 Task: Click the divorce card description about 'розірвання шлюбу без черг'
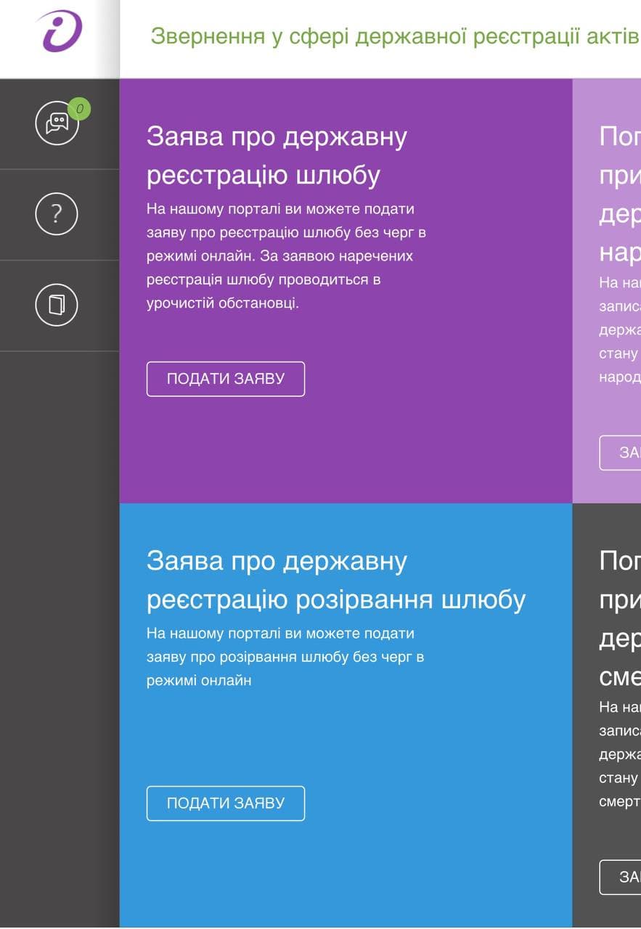285,657
